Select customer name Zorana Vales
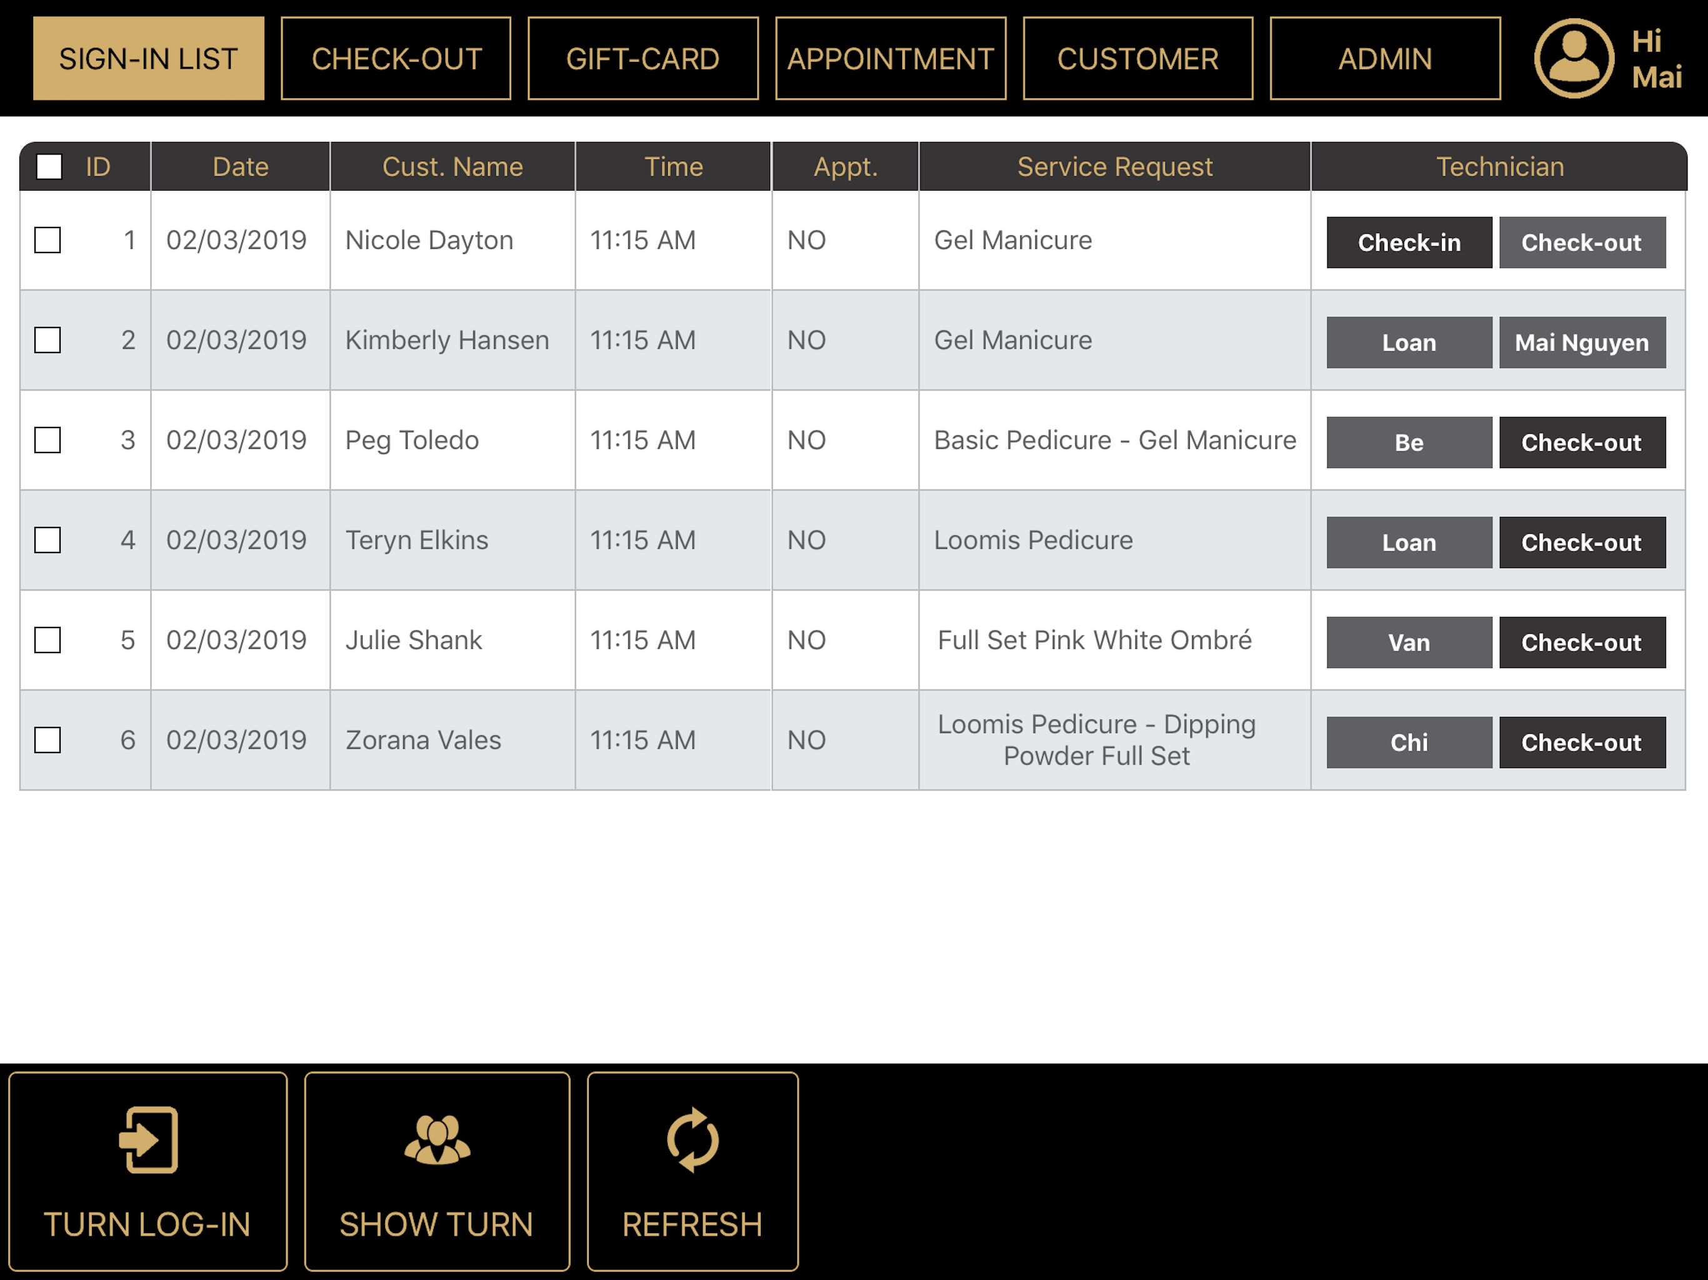This screenshot has width=1708, height=1280. (x=423, y=739)
